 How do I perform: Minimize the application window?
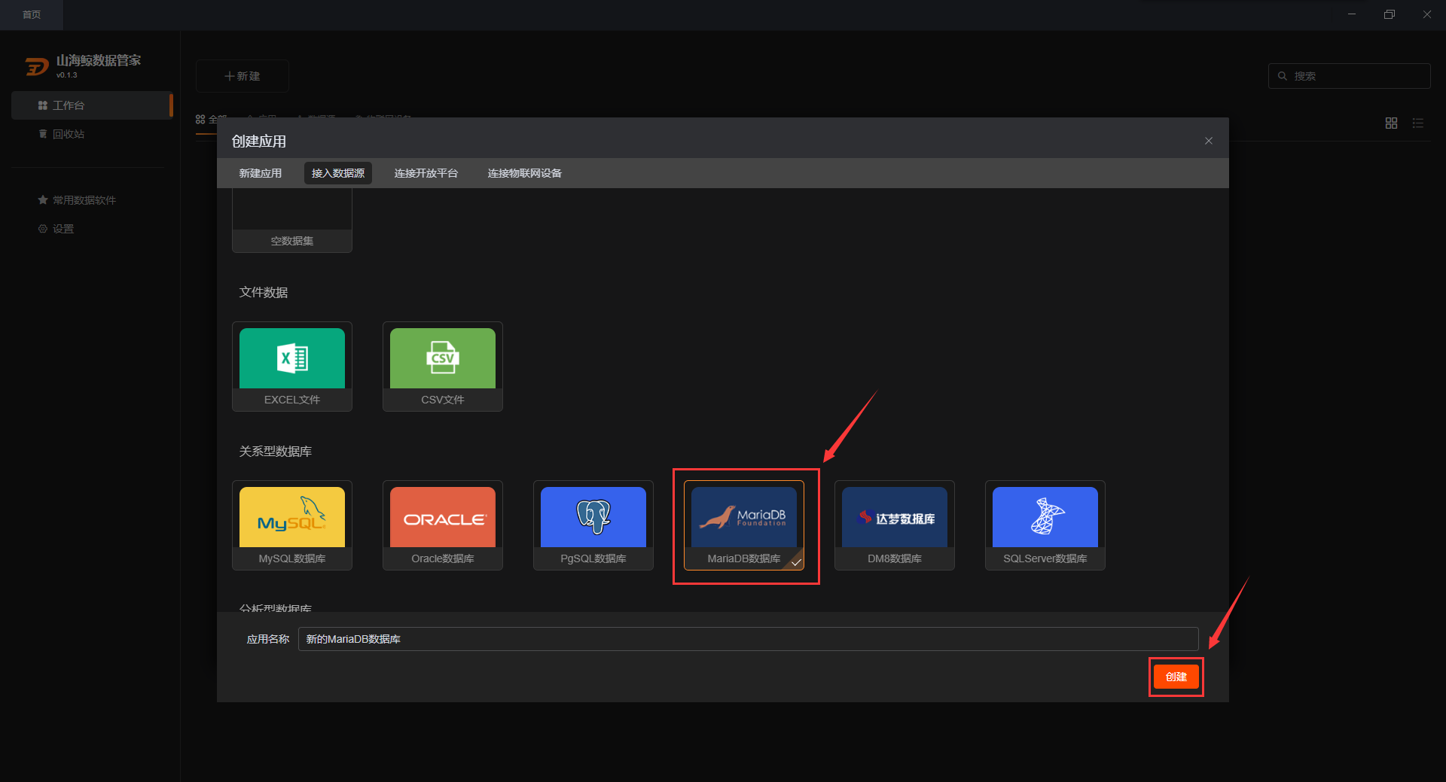tap(1352, 14)
